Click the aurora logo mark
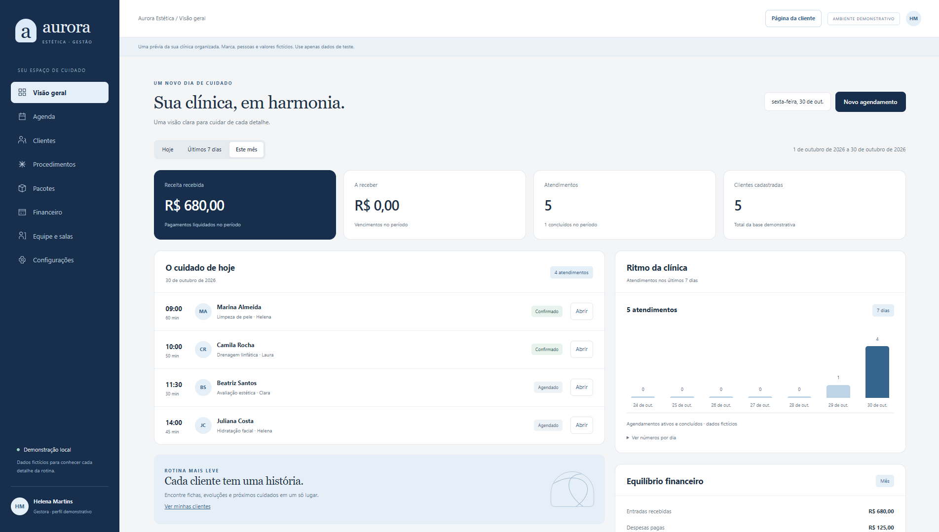Image resolution: width=939 pixels, height=532 pixels. coord(26,31)
